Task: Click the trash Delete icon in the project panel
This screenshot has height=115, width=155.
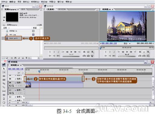Action: [26, 58]
